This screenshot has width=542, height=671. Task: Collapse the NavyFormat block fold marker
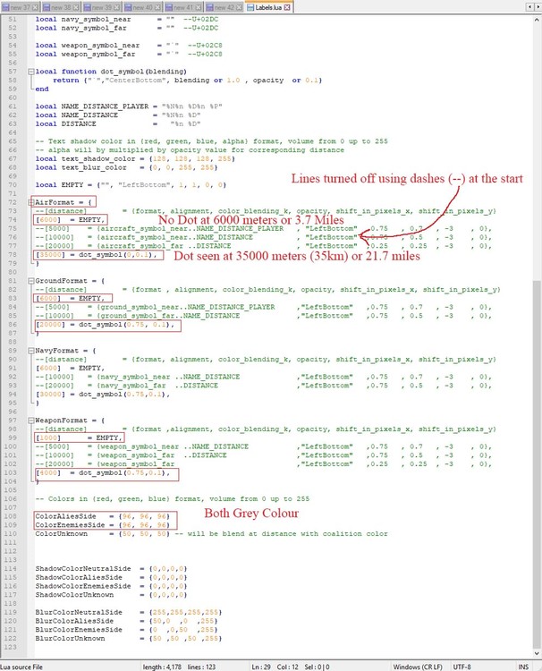click(30, 351)
